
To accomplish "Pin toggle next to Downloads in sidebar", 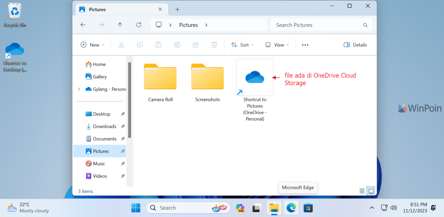I will 122,126.
